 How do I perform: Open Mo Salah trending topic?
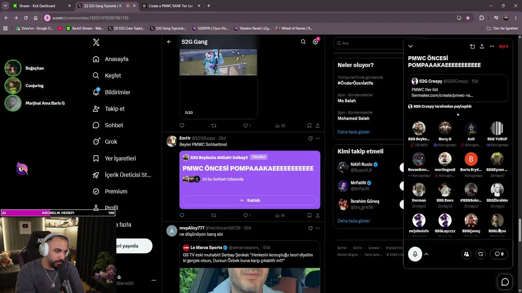point(347,101)
